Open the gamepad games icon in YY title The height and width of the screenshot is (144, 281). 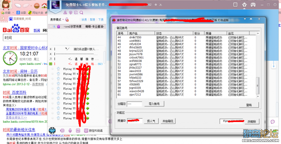coord(253,5)
